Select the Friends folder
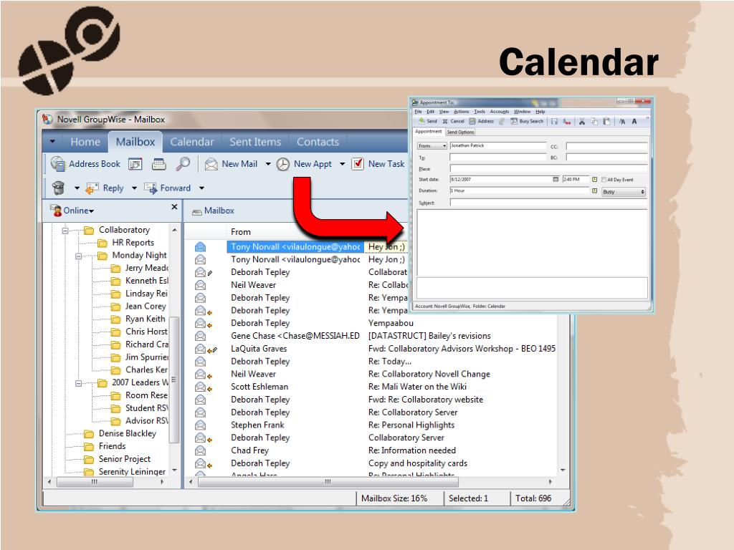Image resolution: width=734 pixels, height=550 pixels. click(112, 446)
